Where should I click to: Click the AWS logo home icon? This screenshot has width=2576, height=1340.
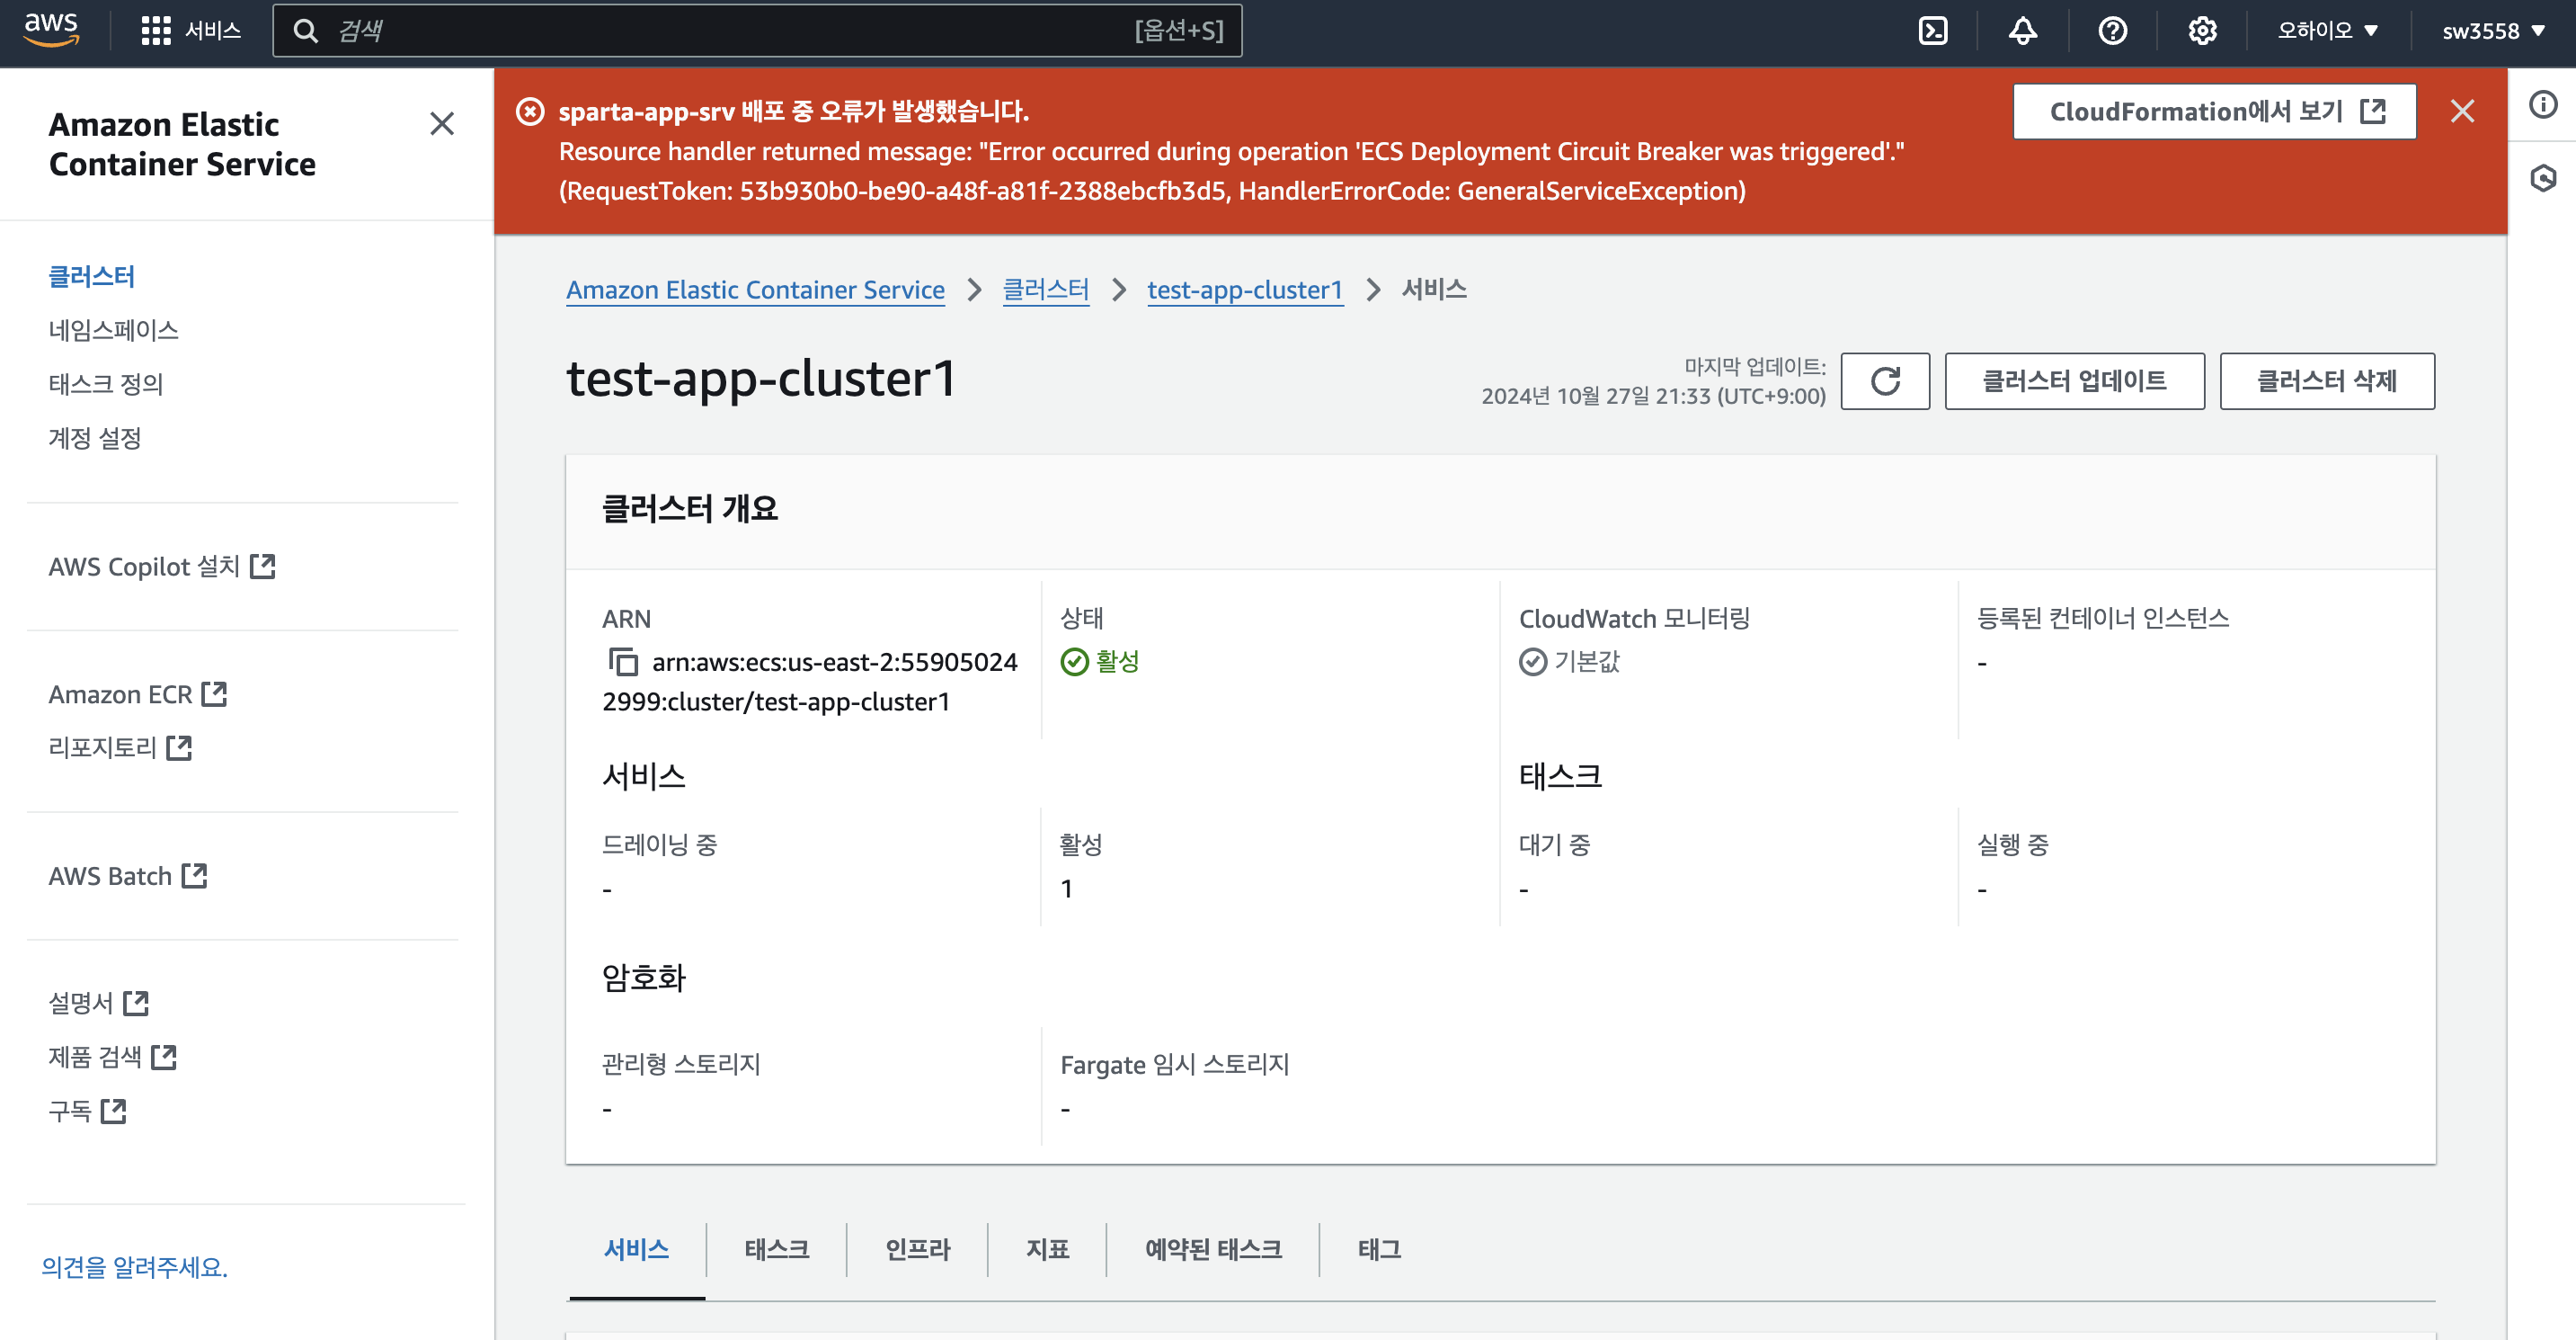[51, 30]
